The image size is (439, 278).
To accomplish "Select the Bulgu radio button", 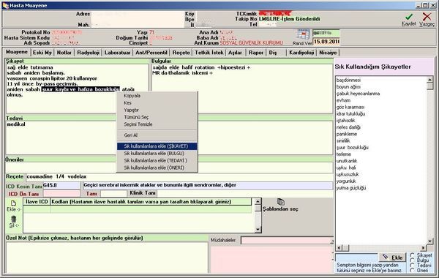I will point(412,260).
